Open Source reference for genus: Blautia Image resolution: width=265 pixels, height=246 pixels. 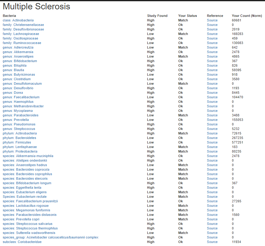click(x=212, y=70)
